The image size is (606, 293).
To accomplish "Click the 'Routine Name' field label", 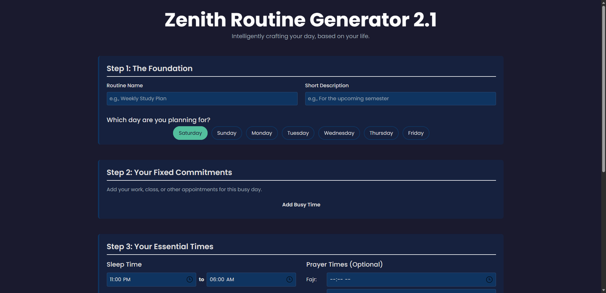I will click(125, 86).
